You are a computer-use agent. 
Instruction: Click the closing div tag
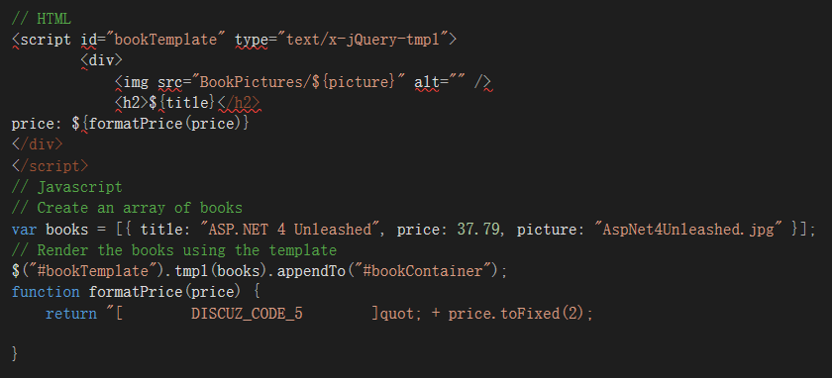(38, 144)
